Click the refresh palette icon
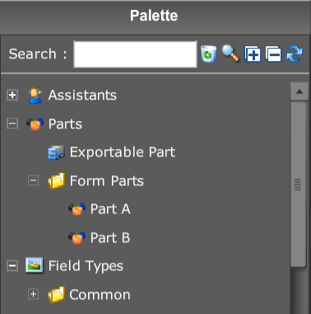311x314 pixels. 294,54
